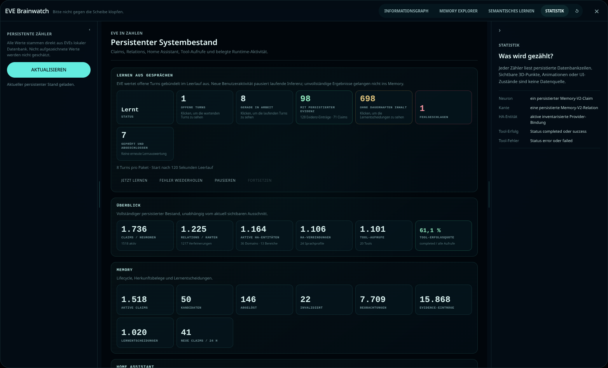Click Tool-Aufrufe value 1.101
The height and width of the screenshot is (368, 608).
[373, 229]
